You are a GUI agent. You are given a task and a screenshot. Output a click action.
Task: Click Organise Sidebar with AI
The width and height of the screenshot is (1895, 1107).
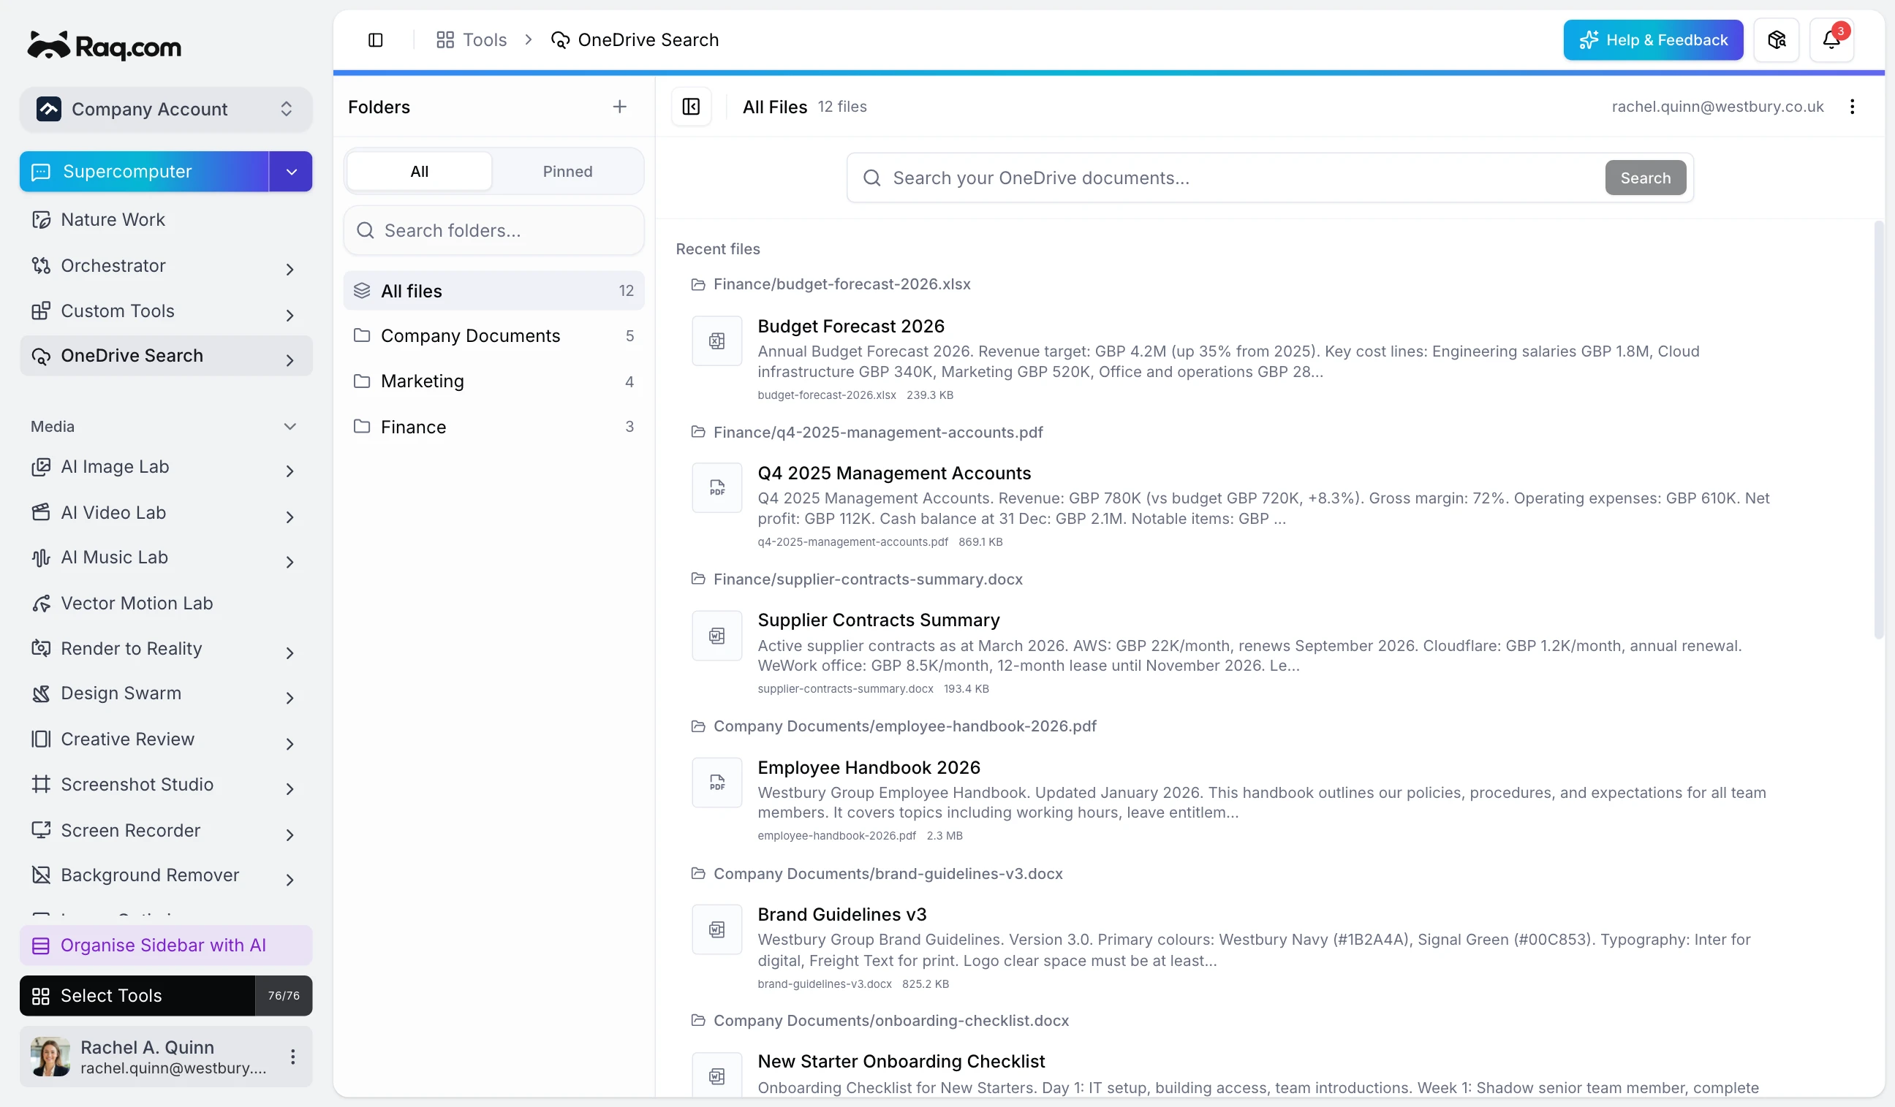[x=165, y=945]
